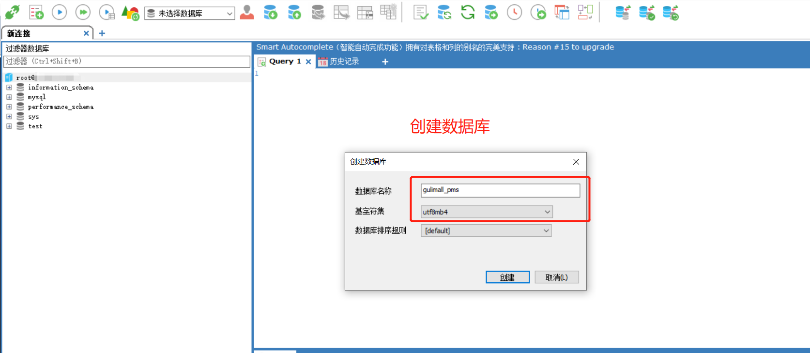Select the root@ server node
Image resolution: width=810 pixels, height=353 pixels.
click(x=44, y=78)
